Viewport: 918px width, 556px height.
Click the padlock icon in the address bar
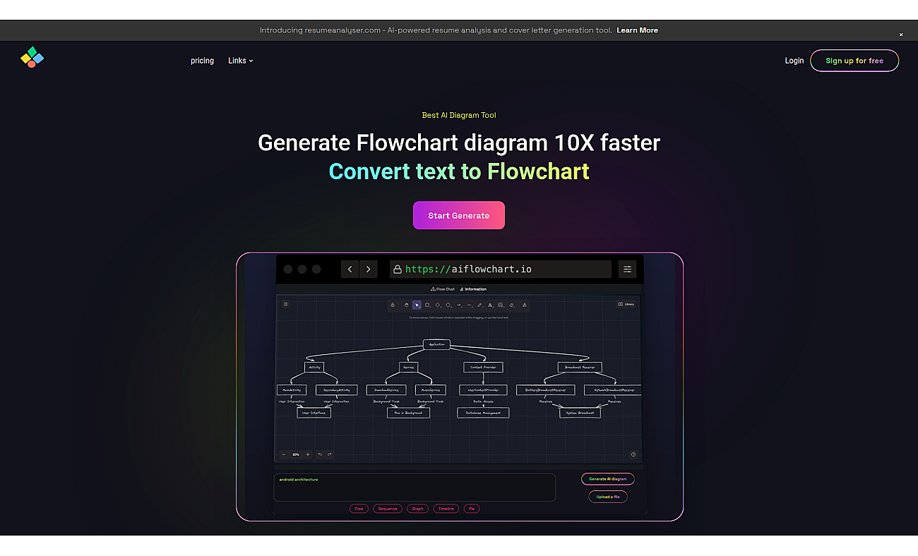click(x=398, y=269)
